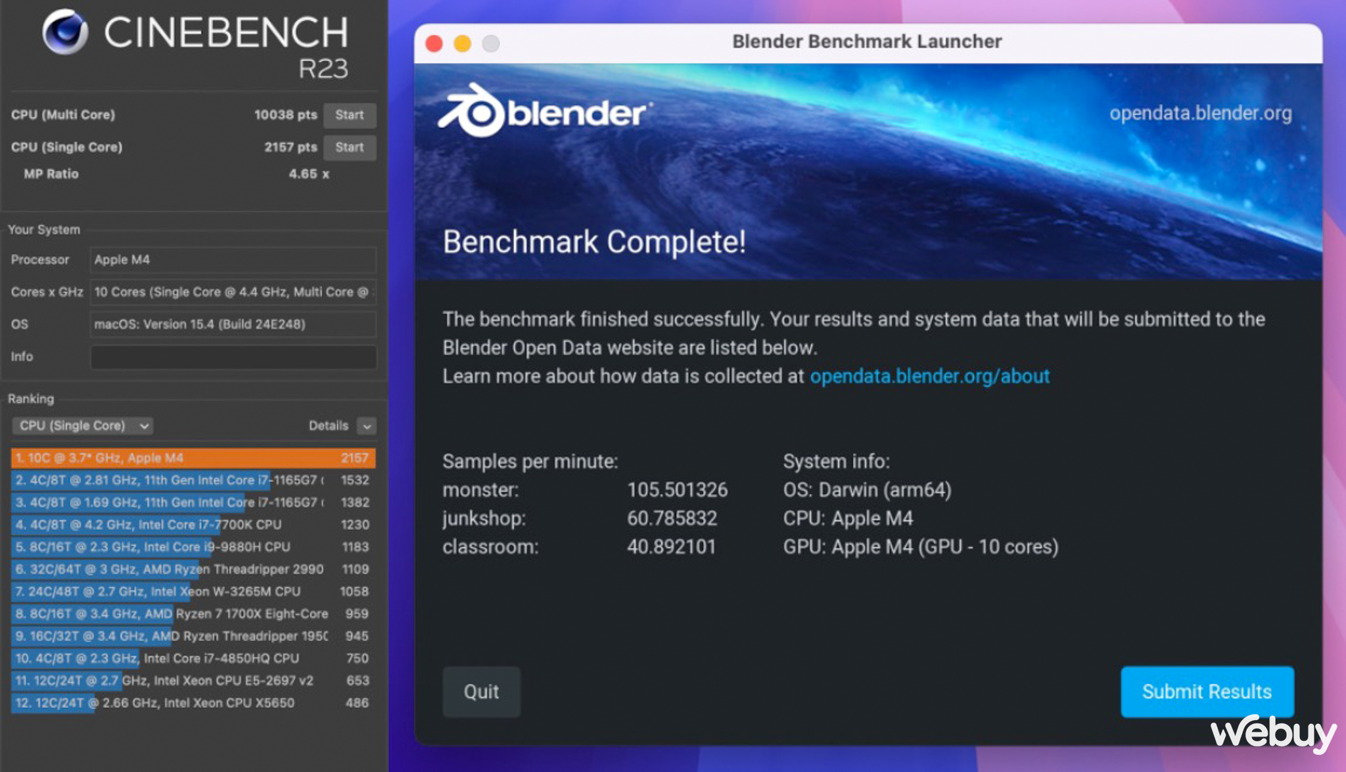Select the Apple M4 ranking row
Screen dimensions: 1346x772
tap(193, 458)
